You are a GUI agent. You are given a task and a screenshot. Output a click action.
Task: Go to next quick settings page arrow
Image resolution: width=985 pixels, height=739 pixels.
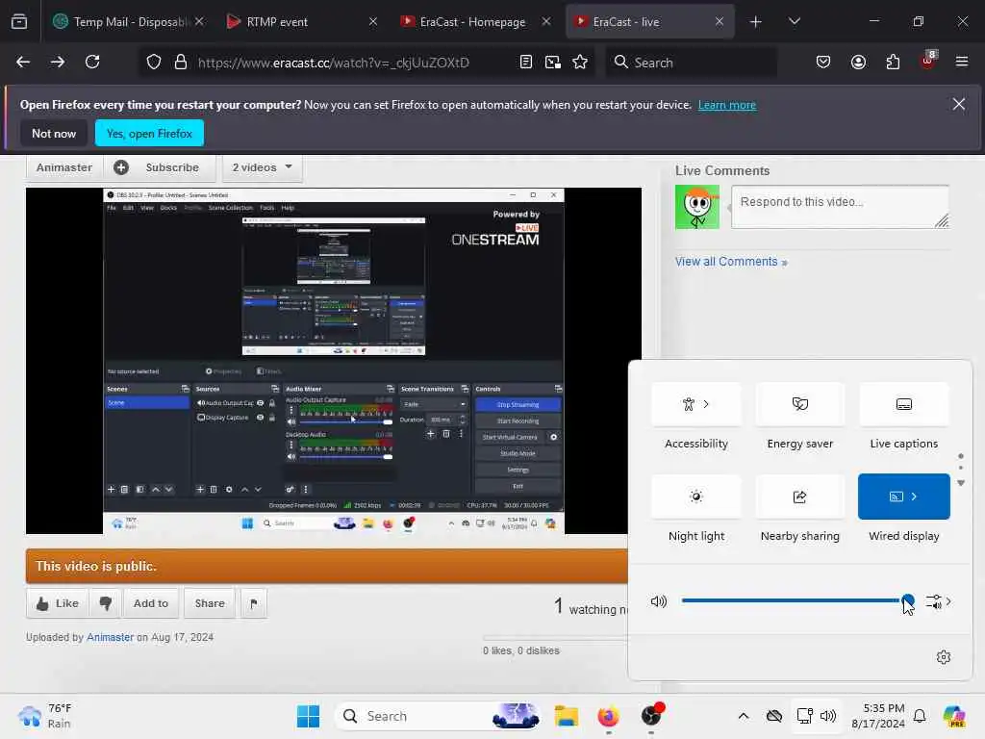pyautogui.click(x=961, y=483)
